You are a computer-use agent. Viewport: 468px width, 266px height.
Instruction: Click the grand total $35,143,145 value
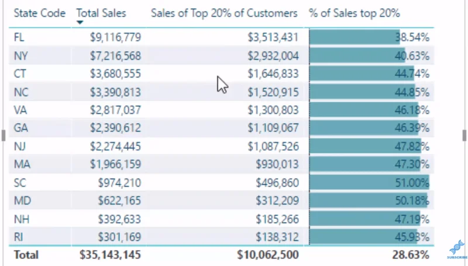(x=110, y=255)
